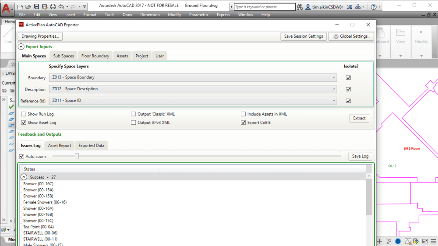
Task: Click the New drawing icon
Action: click(21, 7)
